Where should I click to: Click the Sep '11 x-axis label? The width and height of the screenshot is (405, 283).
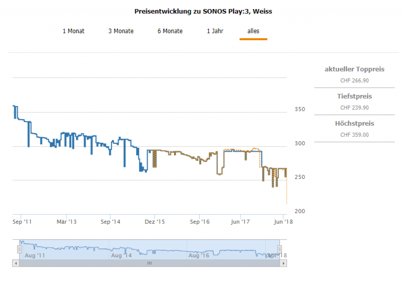(22, 222)
